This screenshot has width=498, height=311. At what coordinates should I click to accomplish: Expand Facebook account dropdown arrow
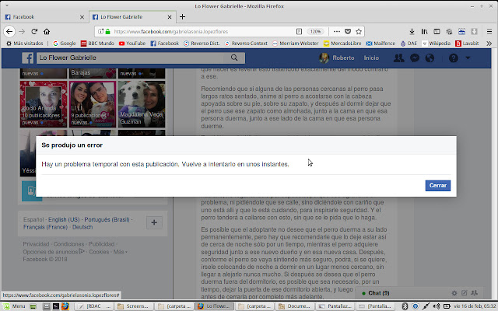click(x=468, y=58)
